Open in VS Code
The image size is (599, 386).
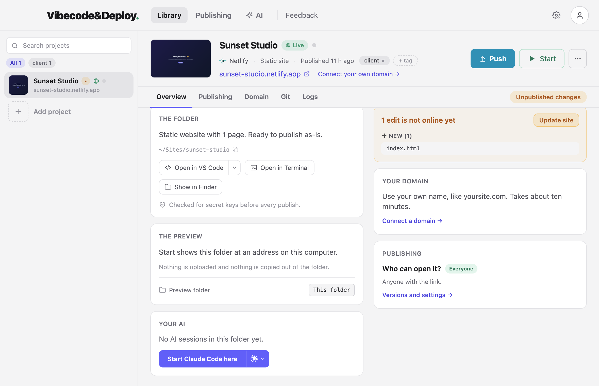pos(194,168)
